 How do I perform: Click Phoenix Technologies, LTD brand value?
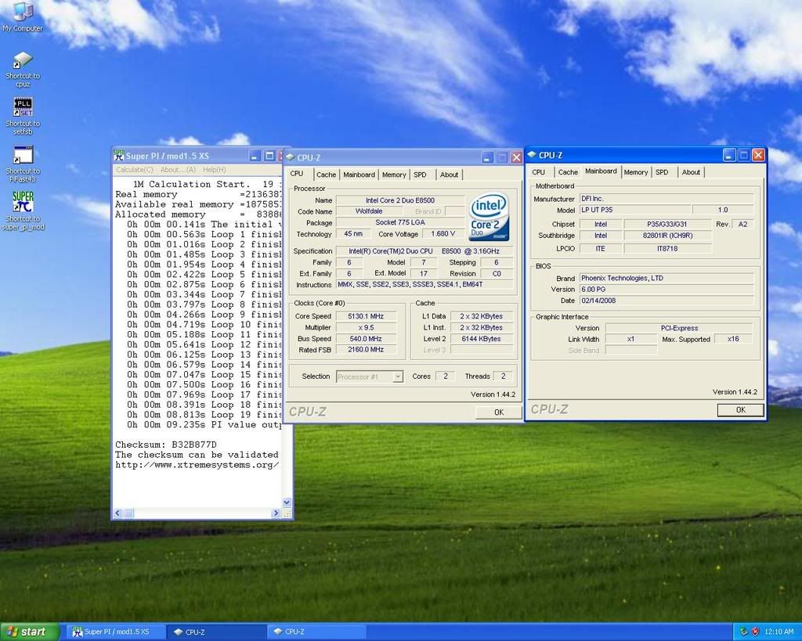[667, 278]
